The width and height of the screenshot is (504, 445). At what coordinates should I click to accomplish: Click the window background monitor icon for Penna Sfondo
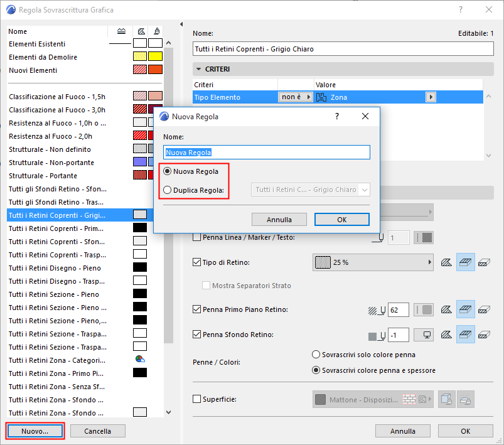423,335
